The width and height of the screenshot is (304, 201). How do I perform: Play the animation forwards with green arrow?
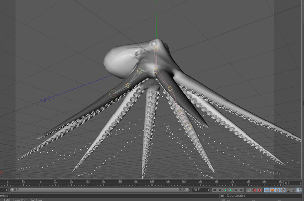[231, 190]
